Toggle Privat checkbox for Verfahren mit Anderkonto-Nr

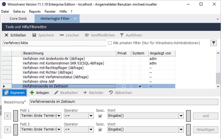tap(124, 59)
